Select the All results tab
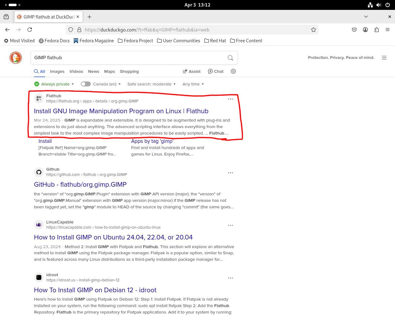The height and width of the screenshot is (316, 395). (x=39, y=71)
